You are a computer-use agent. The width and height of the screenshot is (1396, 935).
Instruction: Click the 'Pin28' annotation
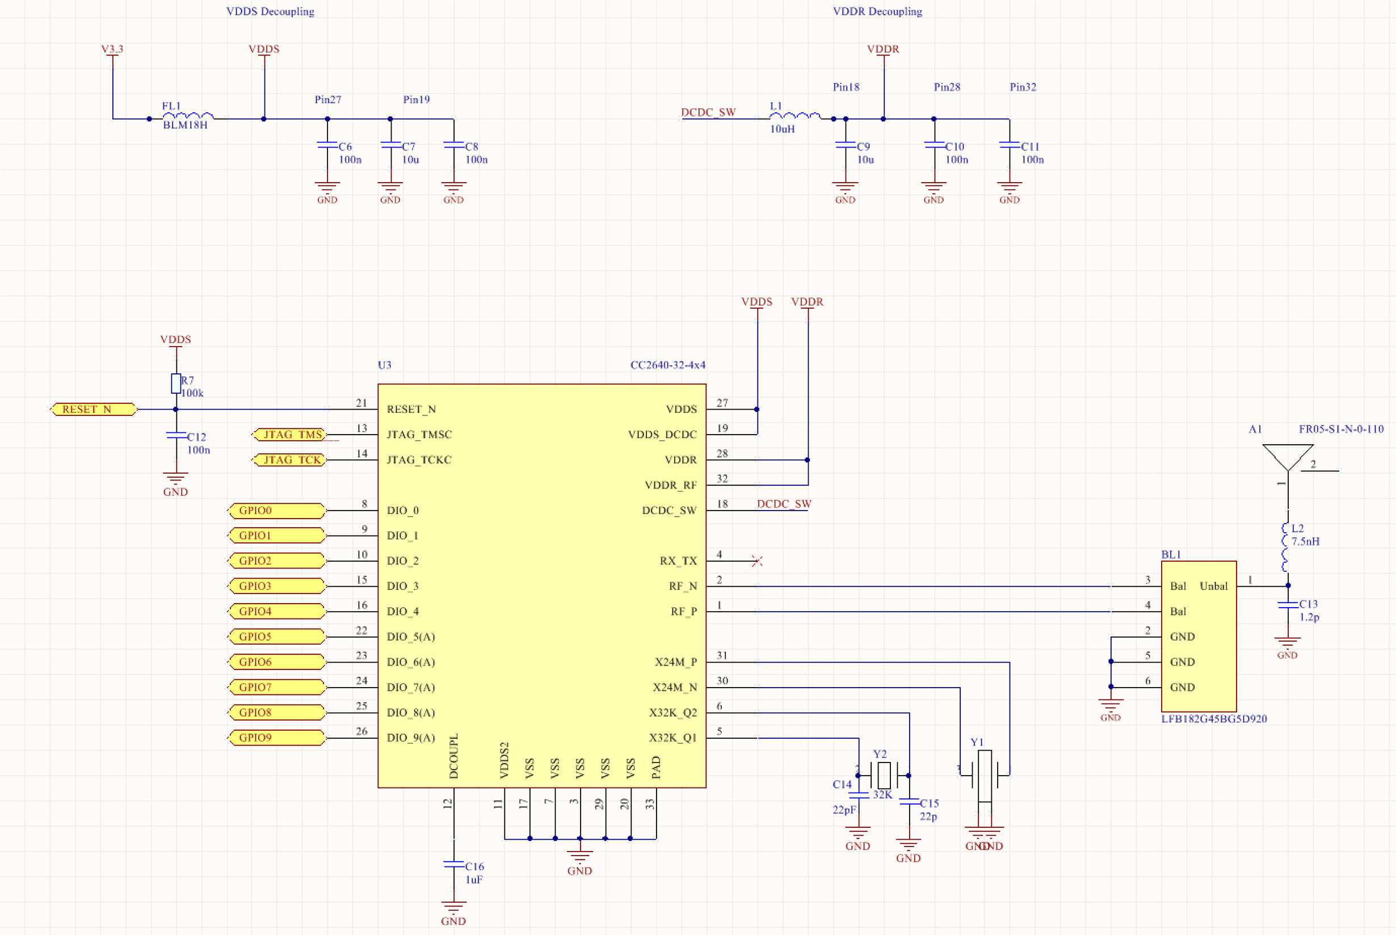click(947, 87)
